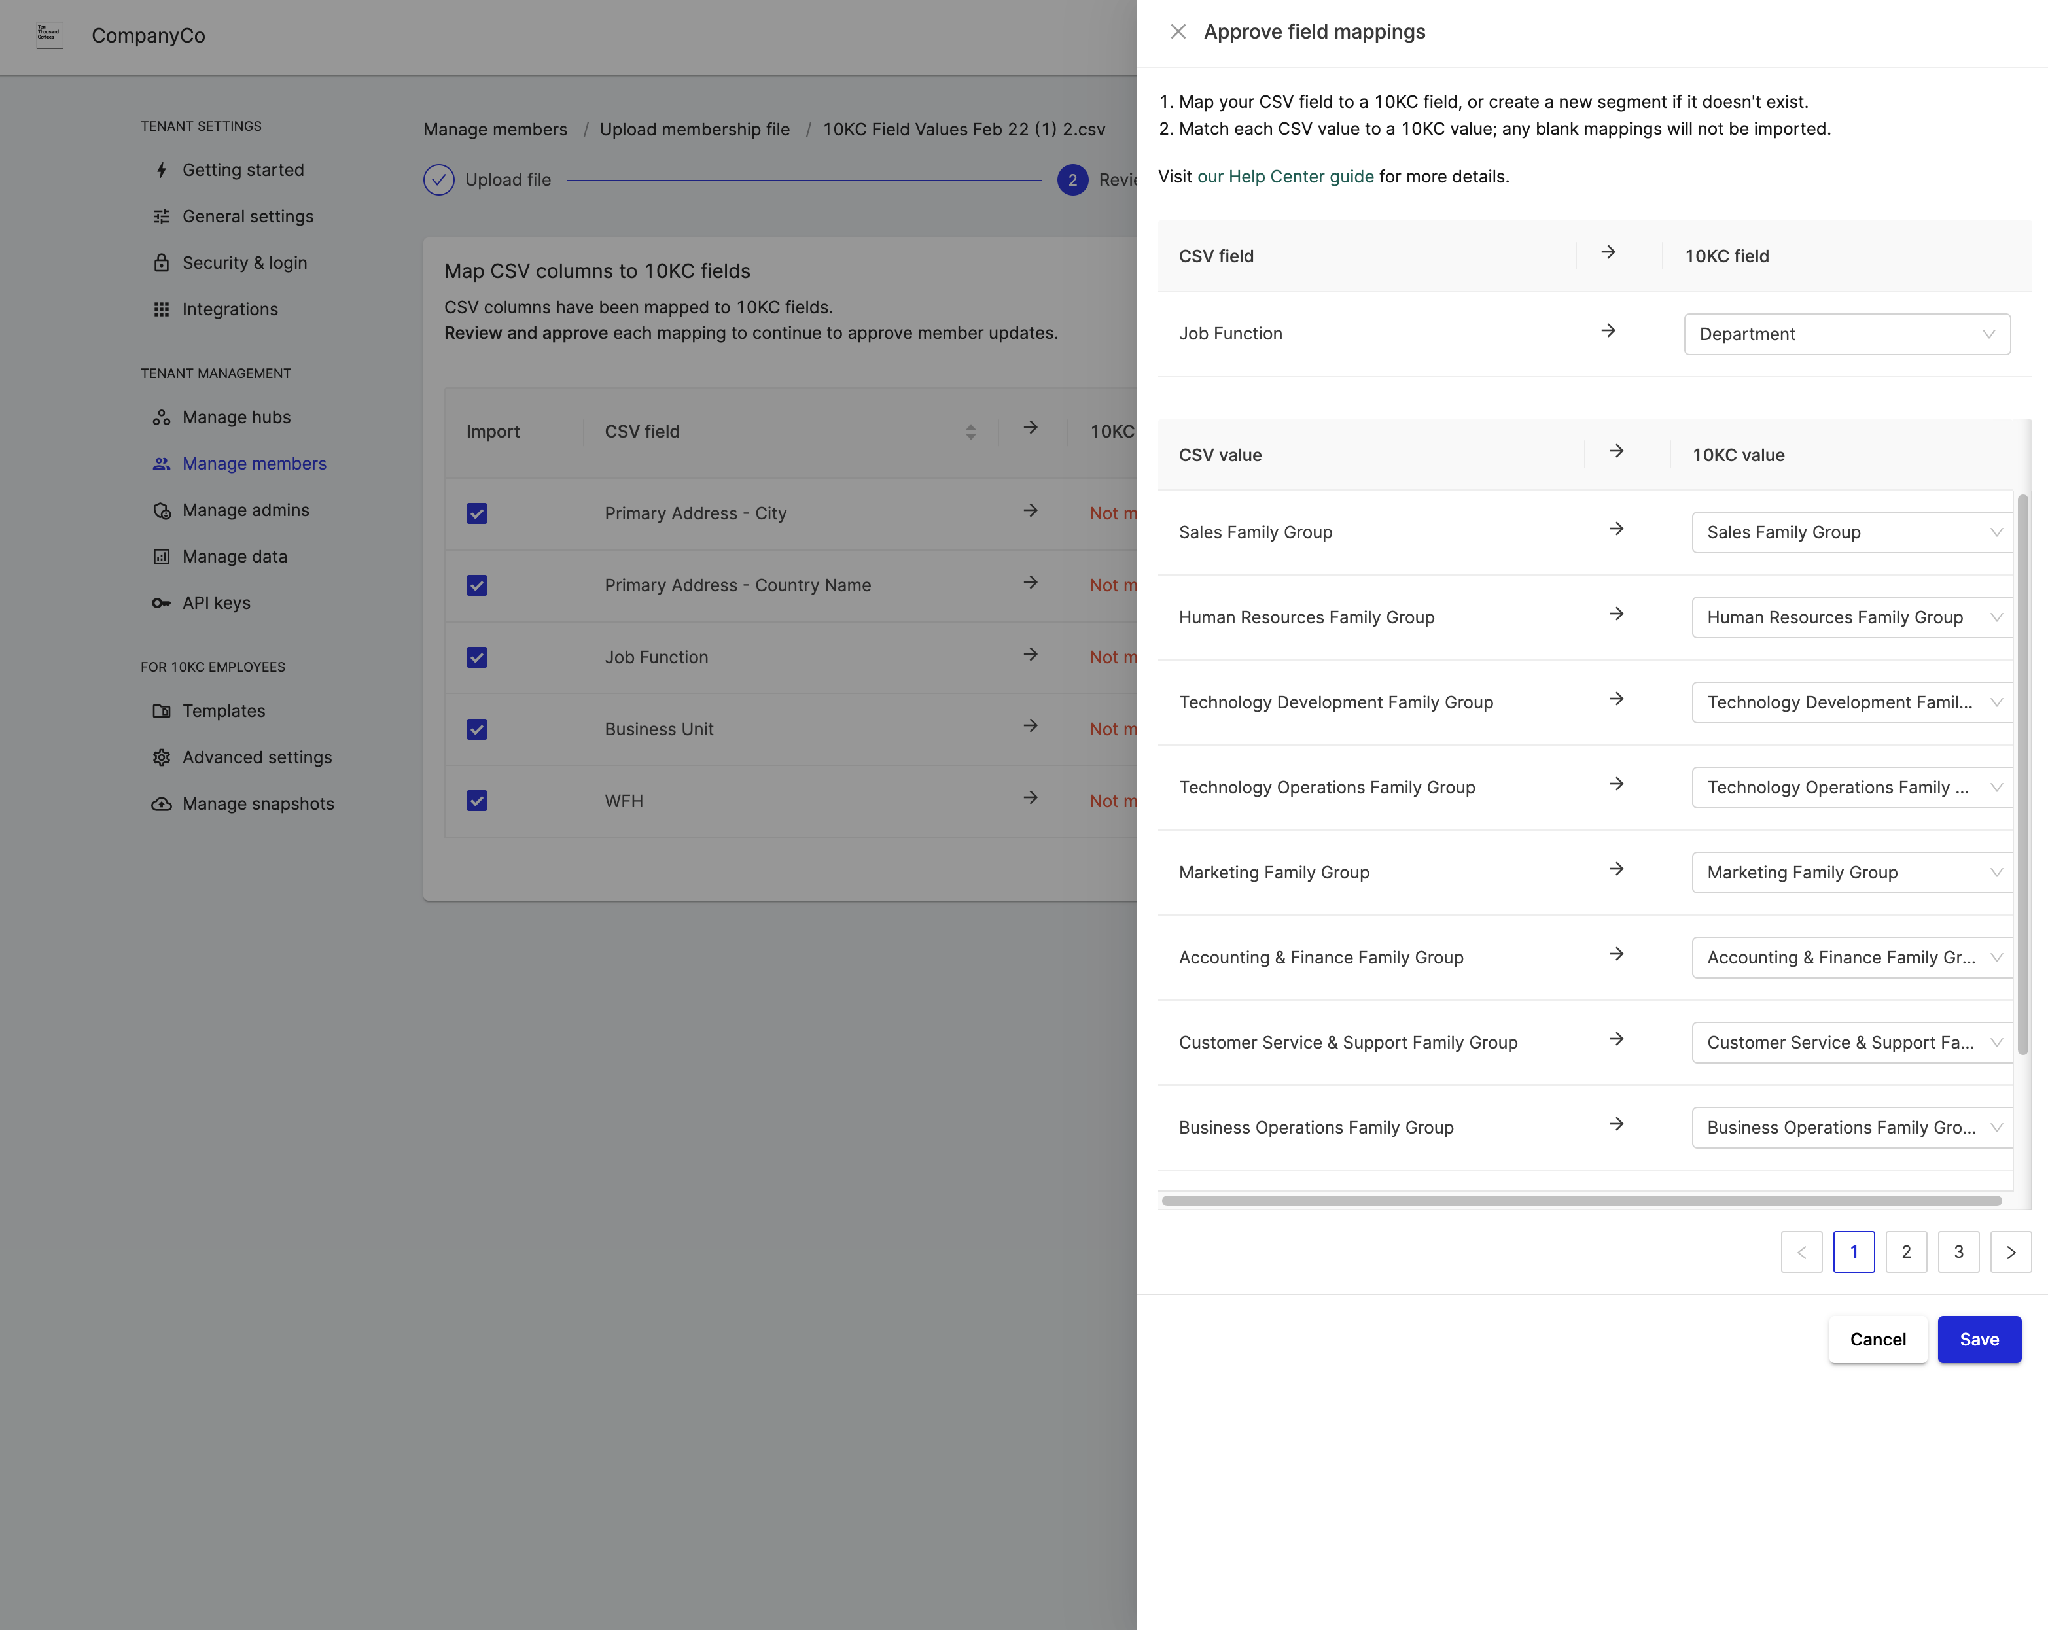Uncheck import for WFH
This screenshot has width=2048, height=1630.
click(x=477, y=801)
